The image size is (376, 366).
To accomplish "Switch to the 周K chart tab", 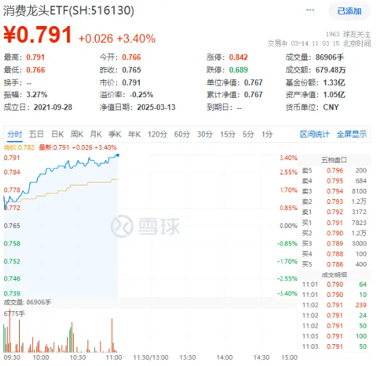I will tap(77, 134).
